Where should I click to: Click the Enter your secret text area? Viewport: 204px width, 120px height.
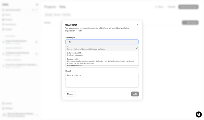(102, 80)
